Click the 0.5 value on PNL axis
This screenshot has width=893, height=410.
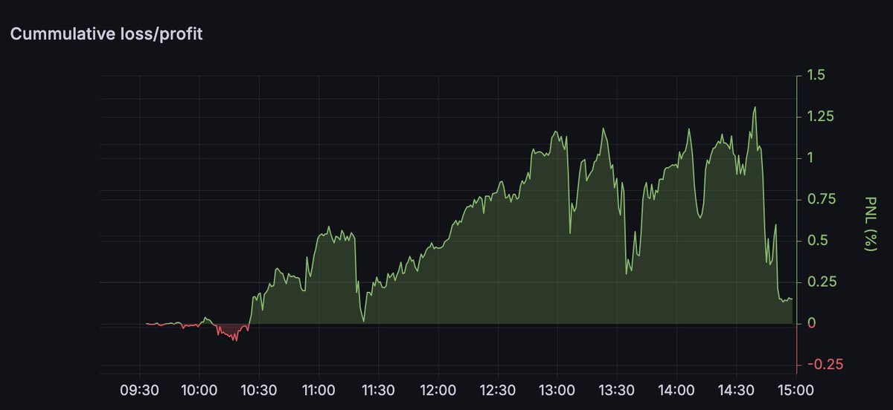click(817, 241)
